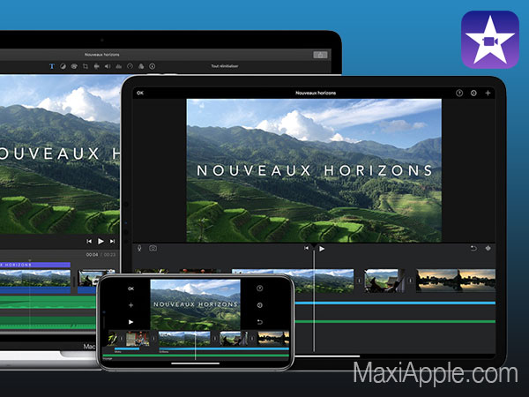Click the iPad project title Nouveaux horizons
The image size is (529, 397).
(316, 93)
